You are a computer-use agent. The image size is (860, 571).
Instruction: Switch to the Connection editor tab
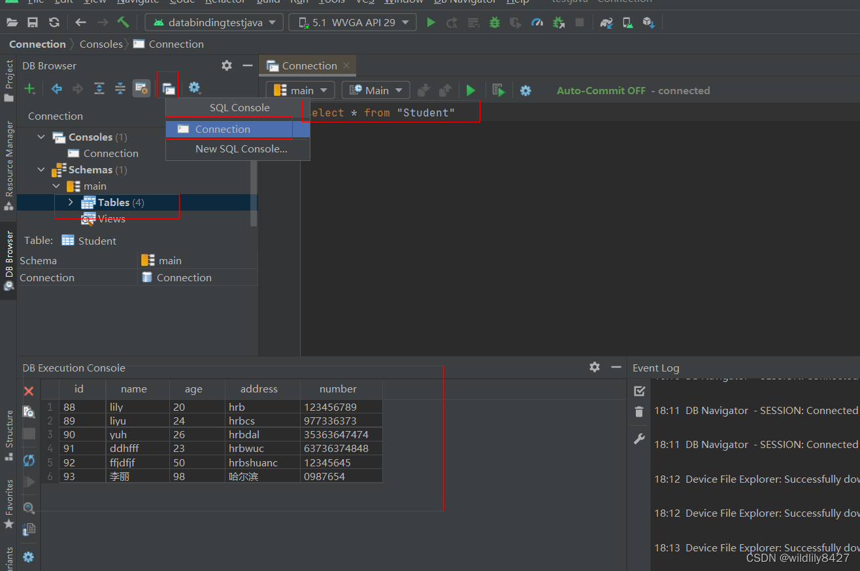coord(309,65)
